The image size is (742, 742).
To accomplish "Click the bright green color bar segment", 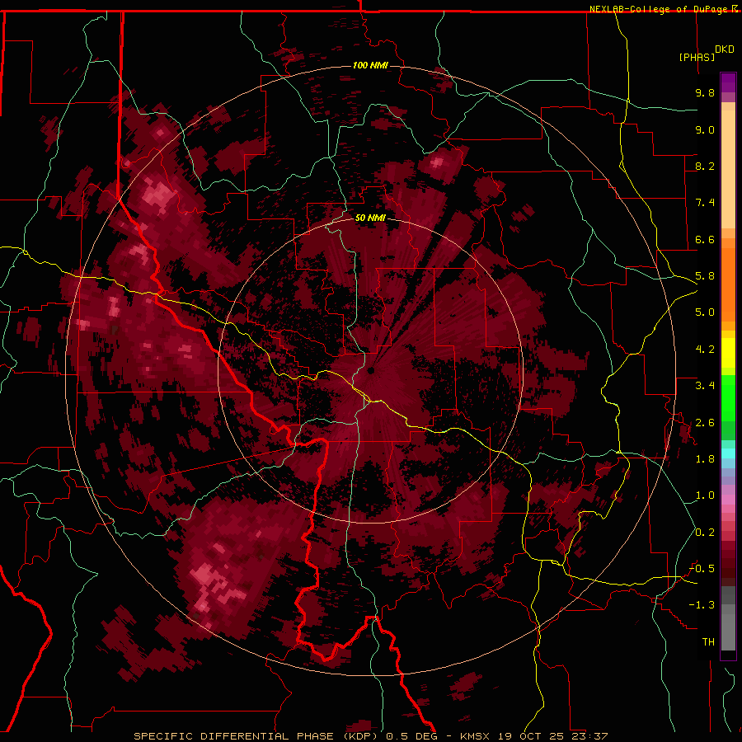I will [x=728, y=397].
